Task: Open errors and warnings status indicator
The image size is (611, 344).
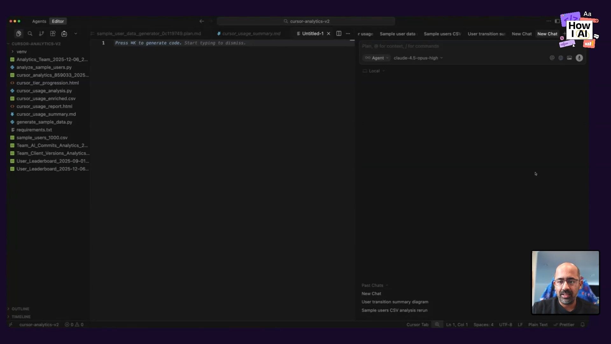Action: [74, 325]
